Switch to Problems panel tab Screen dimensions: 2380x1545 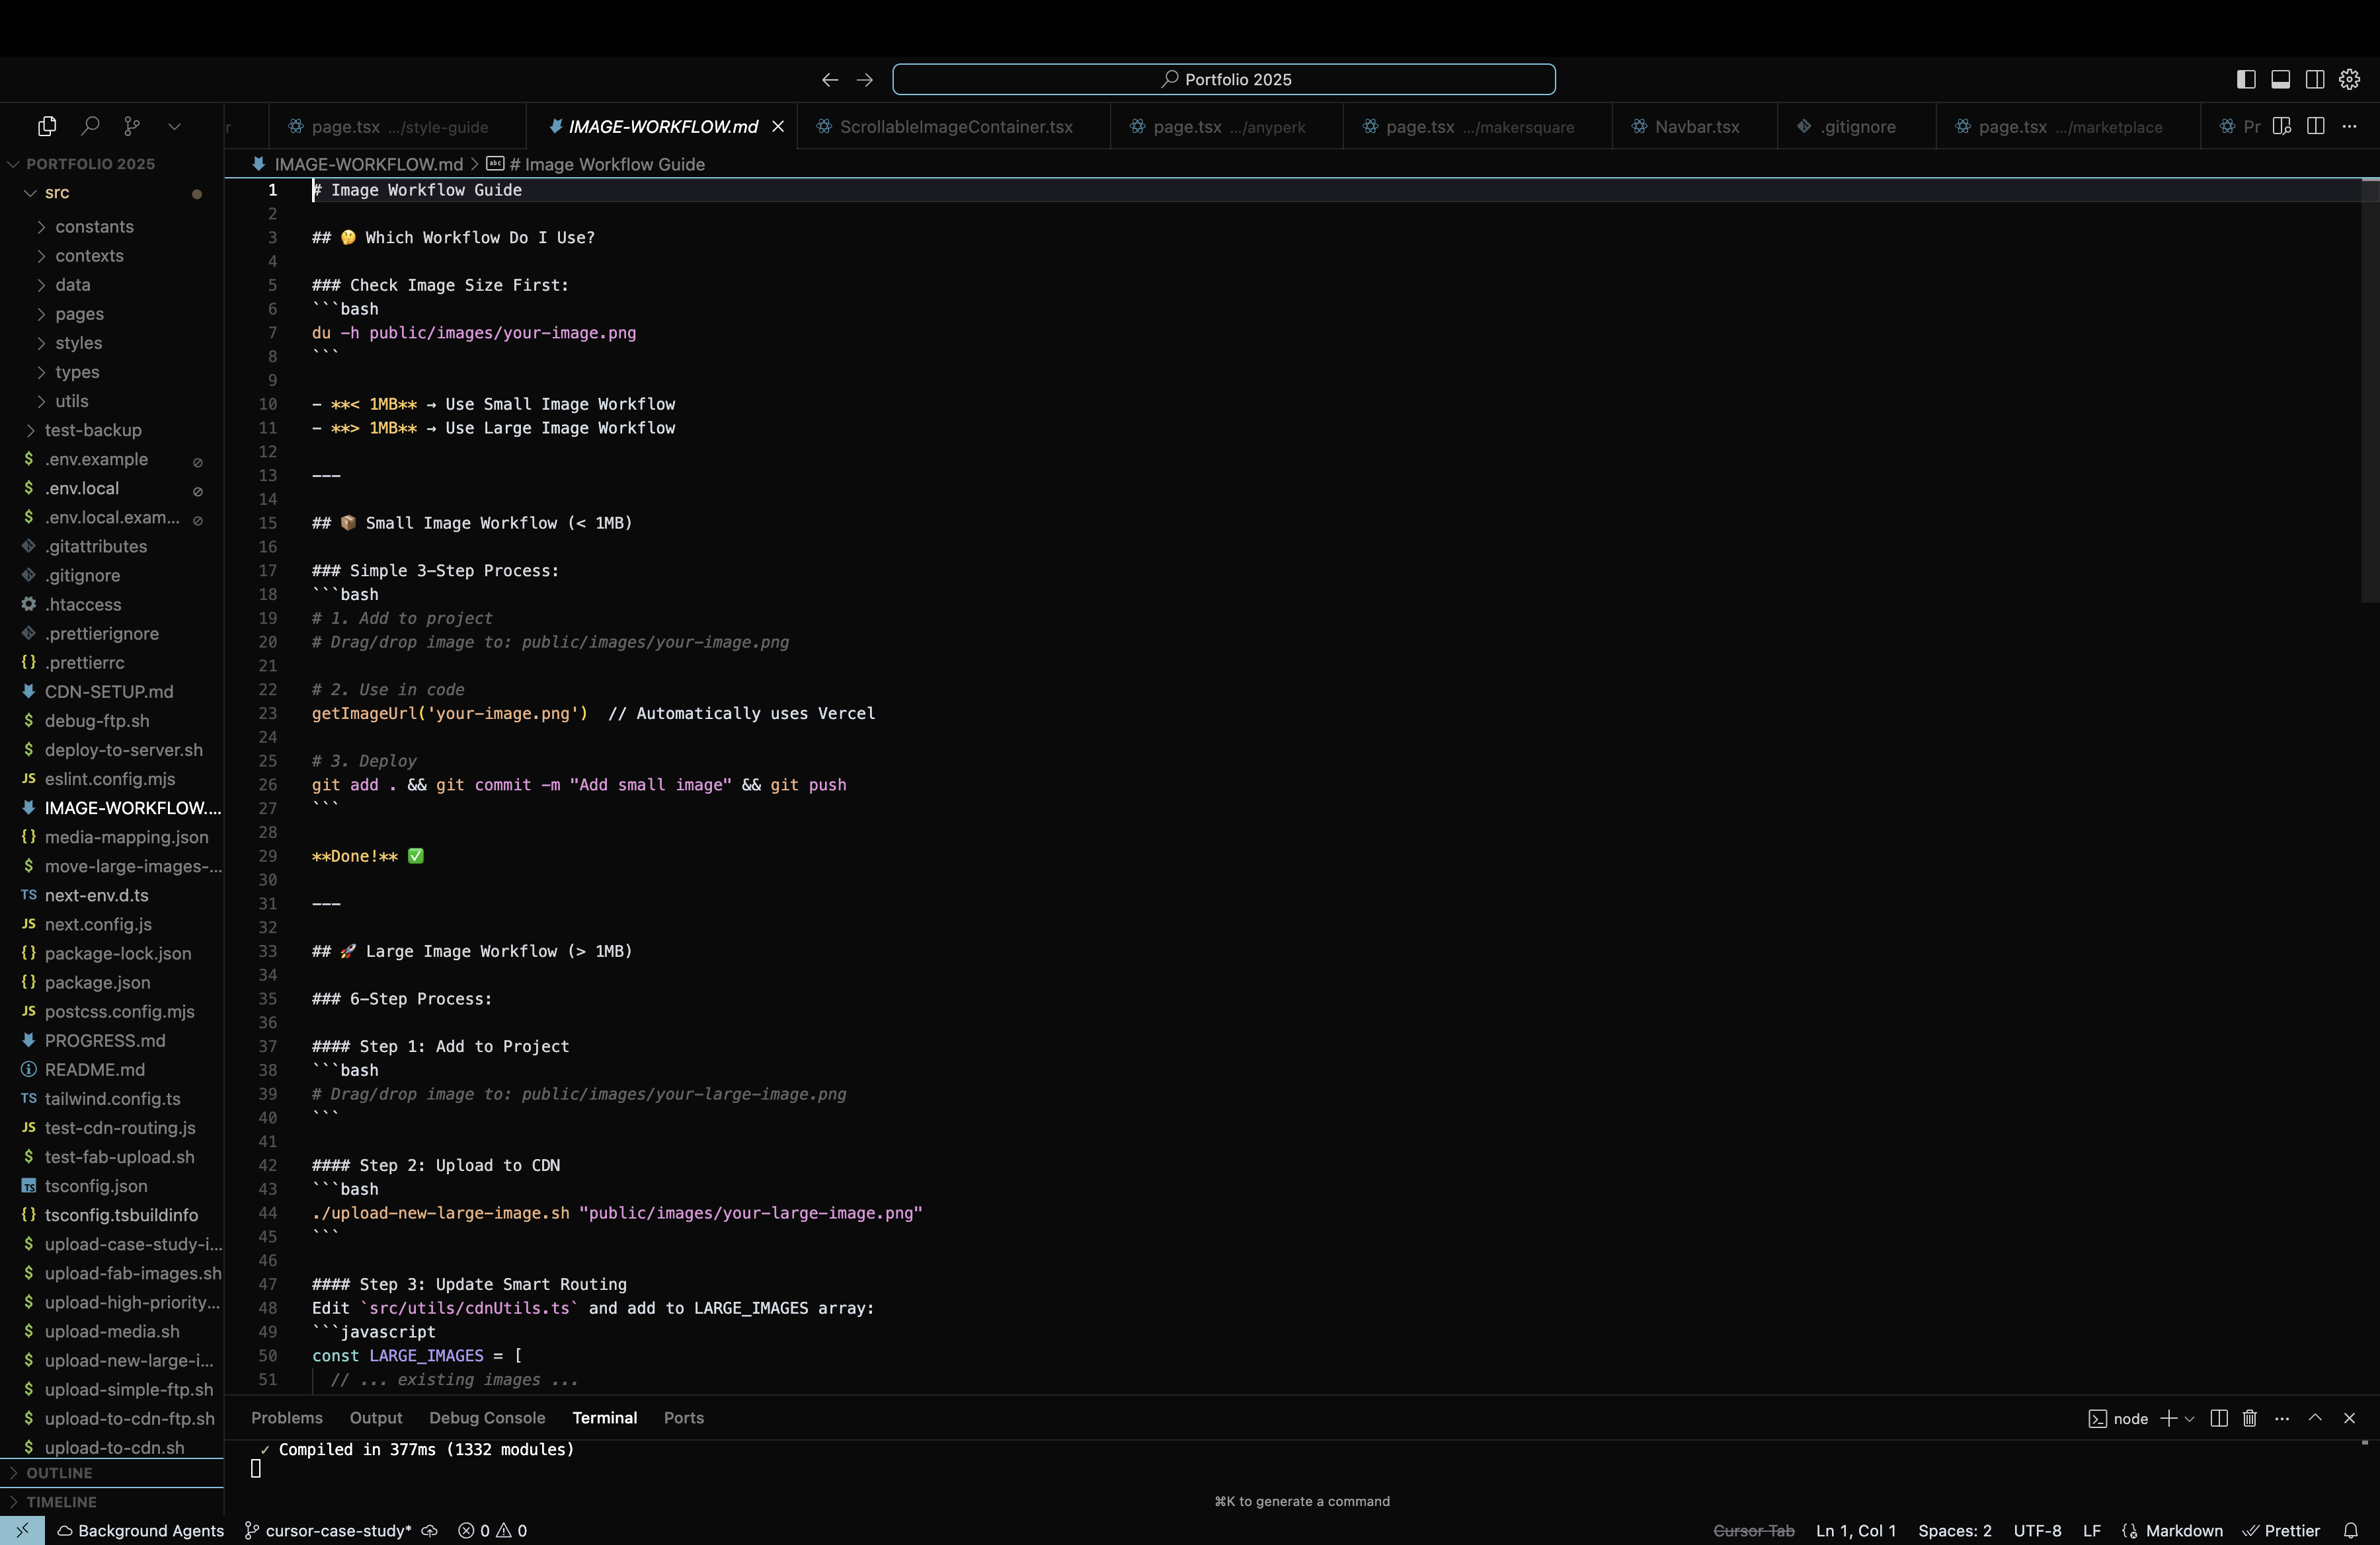[287, 1418]
